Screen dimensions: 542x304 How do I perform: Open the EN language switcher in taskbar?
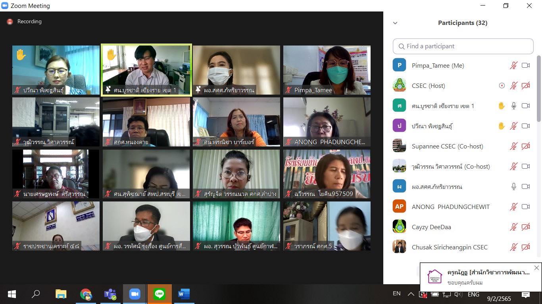pos(396,294)
